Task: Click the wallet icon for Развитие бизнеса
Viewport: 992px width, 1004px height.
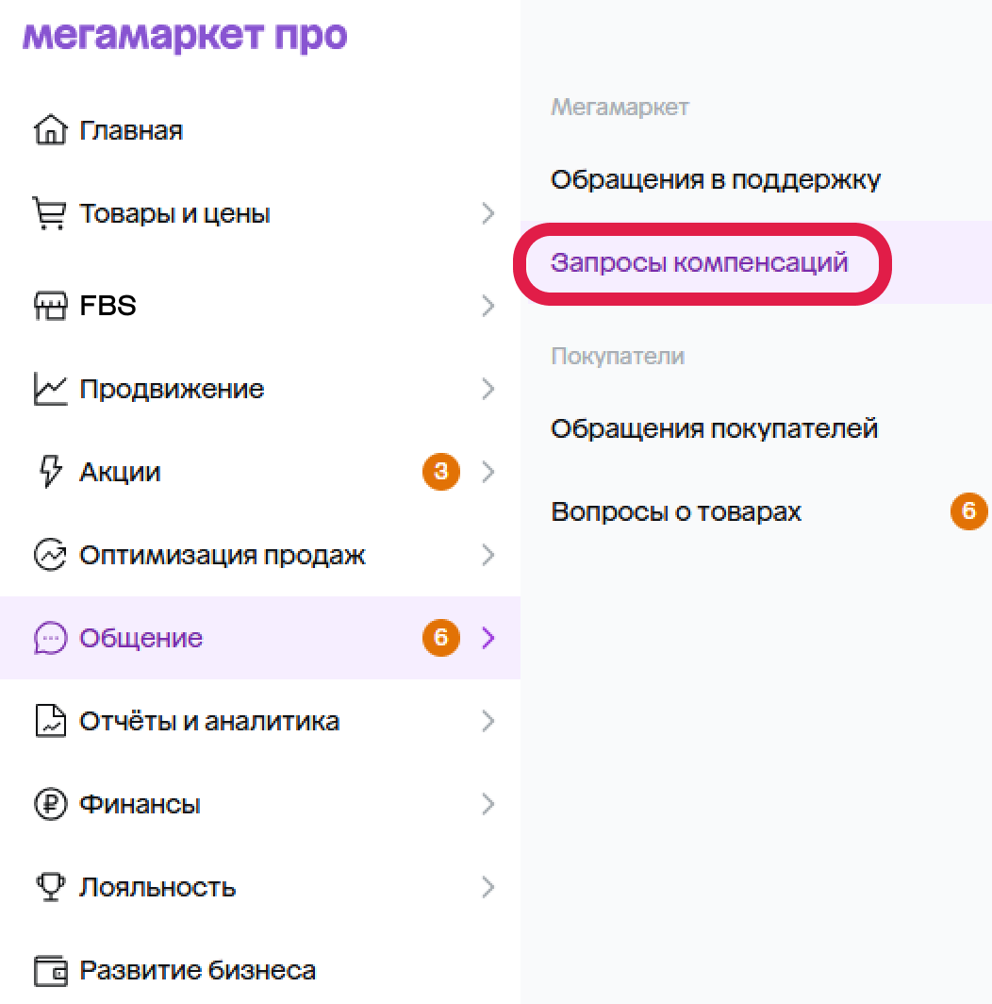Action: pyautogui.click(x=51, y=971)
